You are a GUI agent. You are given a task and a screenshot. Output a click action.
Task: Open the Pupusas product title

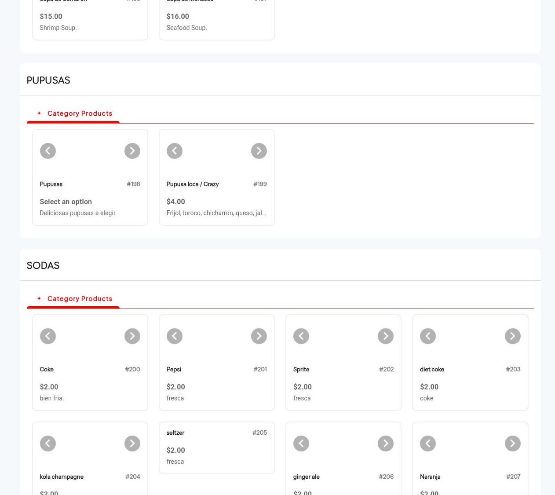pos(51,184)
